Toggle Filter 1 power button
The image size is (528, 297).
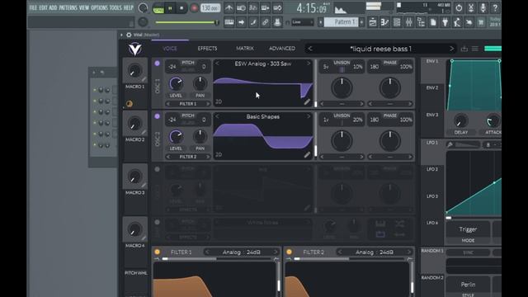point(158,252)
